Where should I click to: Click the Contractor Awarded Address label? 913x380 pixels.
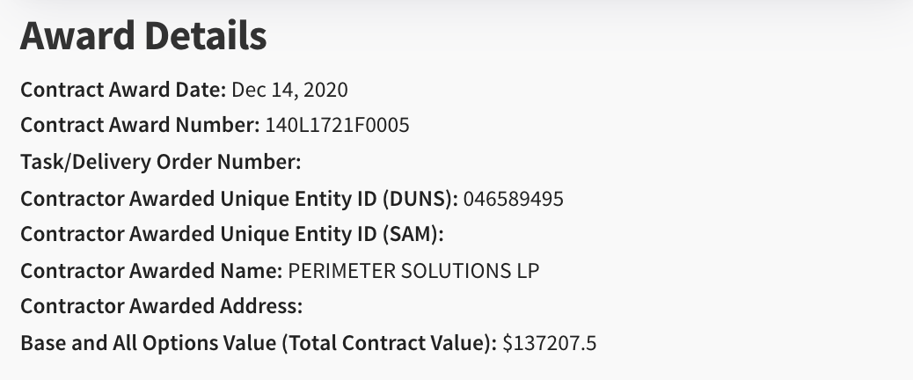[x=161, y=306]
